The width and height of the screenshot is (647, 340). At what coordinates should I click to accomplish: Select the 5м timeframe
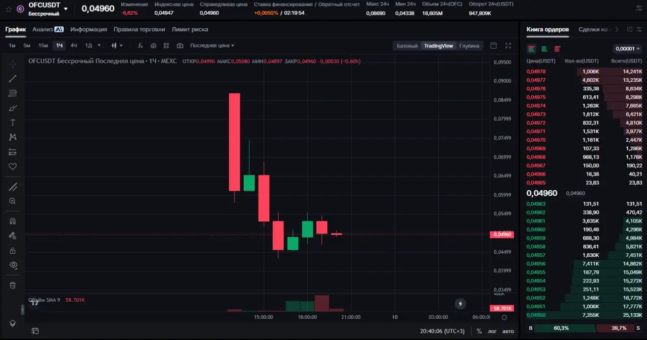(27, 45)
